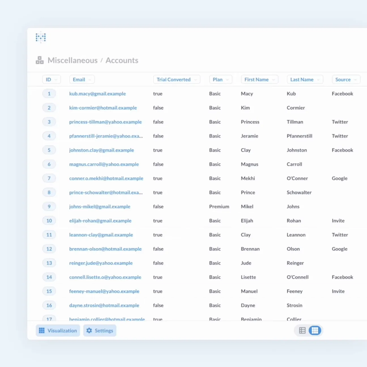Switch to the detailed grid view icon
The image size is (367, 367).
click(x=315, y=330)
